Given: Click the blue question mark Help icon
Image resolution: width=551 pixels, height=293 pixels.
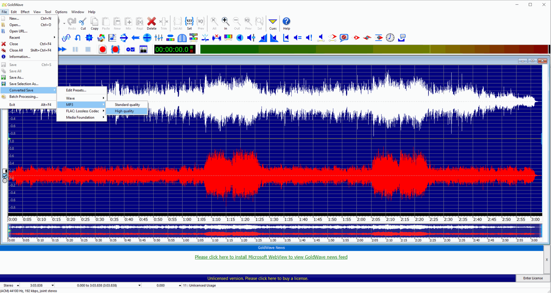Looking at the screenshot, I should 286,24.
